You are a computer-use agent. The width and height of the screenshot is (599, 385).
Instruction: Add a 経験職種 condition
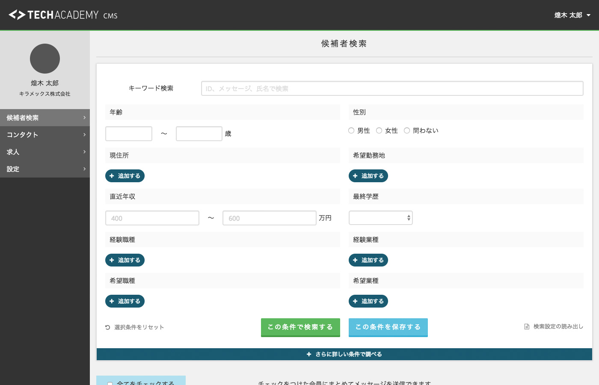point(125,260)
